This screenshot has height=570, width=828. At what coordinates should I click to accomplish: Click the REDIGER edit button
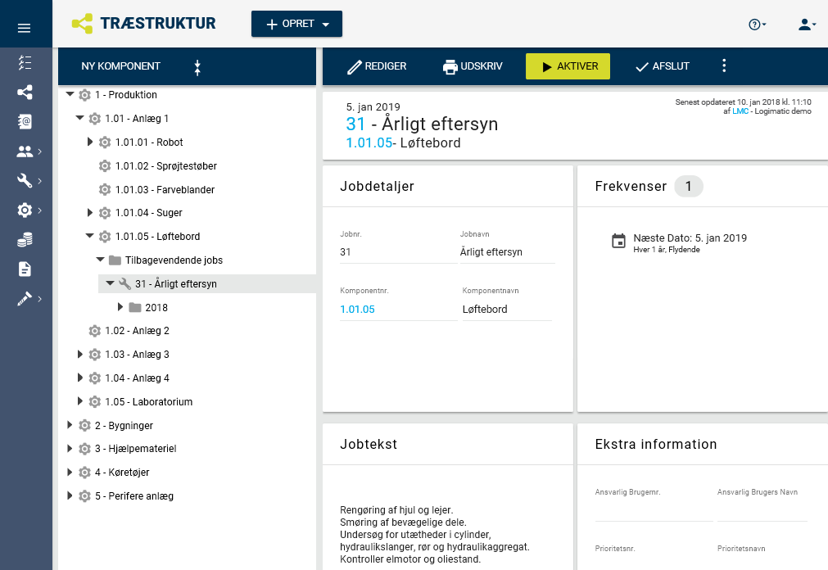click(377, 66)
